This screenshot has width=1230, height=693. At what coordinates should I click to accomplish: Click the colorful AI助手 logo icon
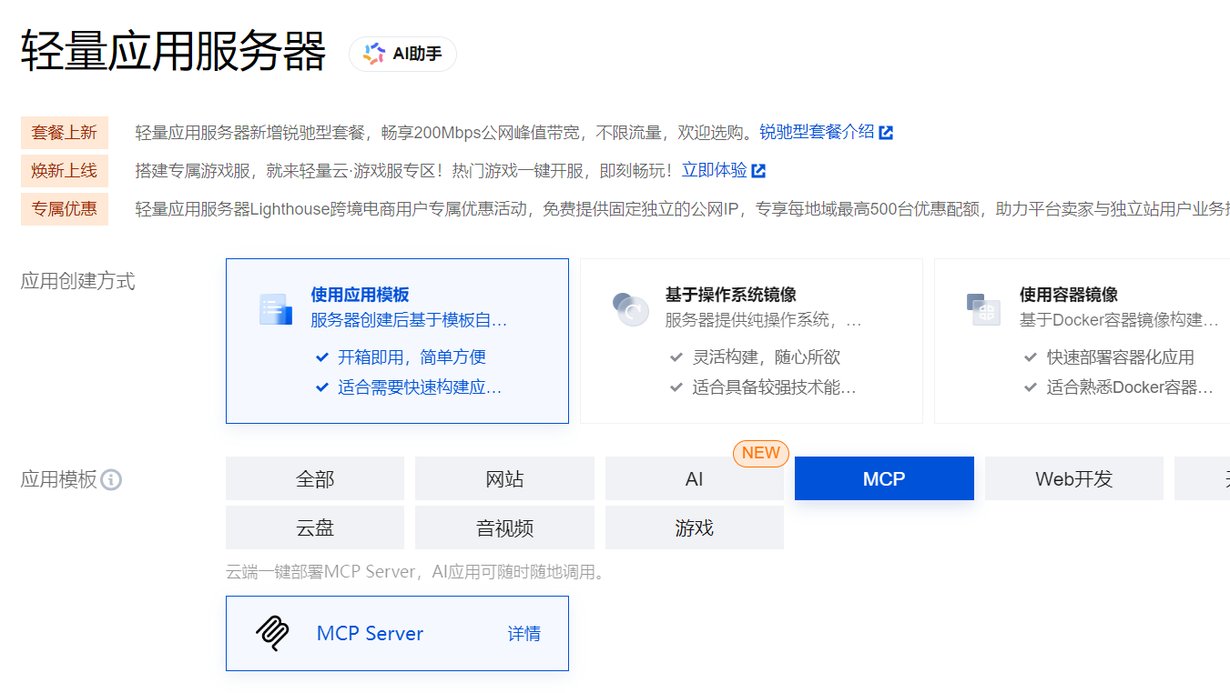(374, 54)
